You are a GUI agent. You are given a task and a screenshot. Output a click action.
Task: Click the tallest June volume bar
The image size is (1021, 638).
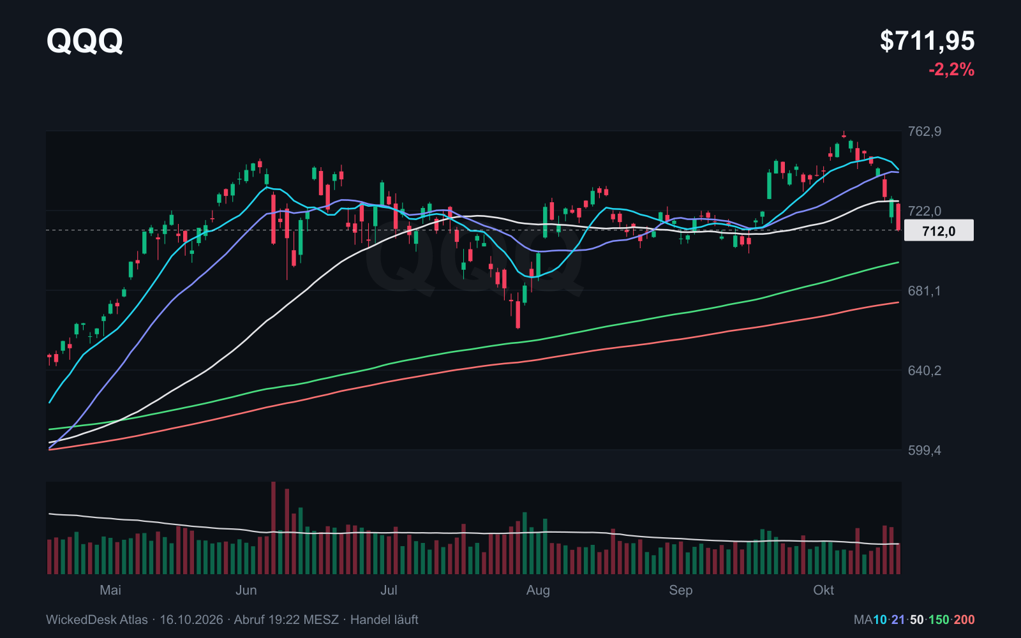273,528
